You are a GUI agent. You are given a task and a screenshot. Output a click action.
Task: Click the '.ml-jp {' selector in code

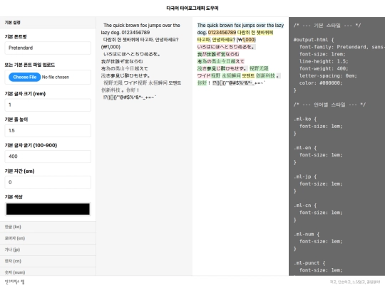click(305, 176)
